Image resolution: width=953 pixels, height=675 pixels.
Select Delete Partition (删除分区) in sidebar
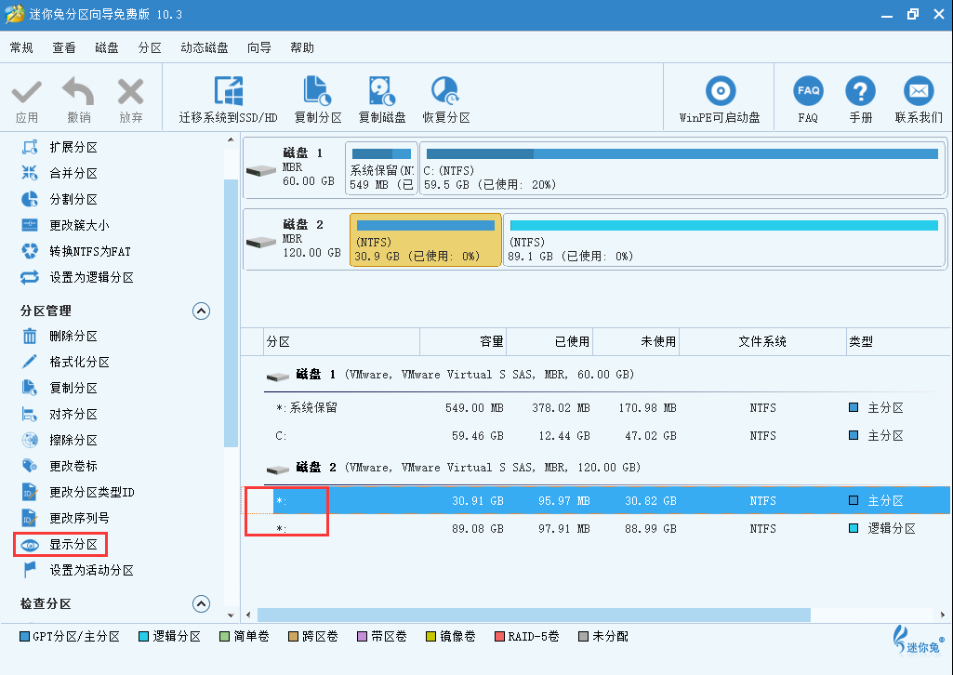[60, 336]
